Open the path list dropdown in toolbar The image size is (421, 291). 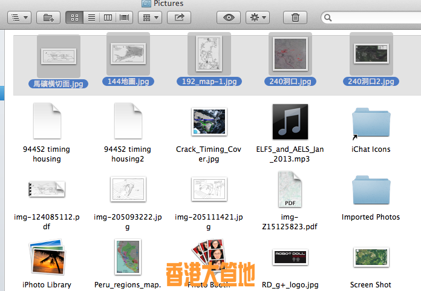click(19, 18)
